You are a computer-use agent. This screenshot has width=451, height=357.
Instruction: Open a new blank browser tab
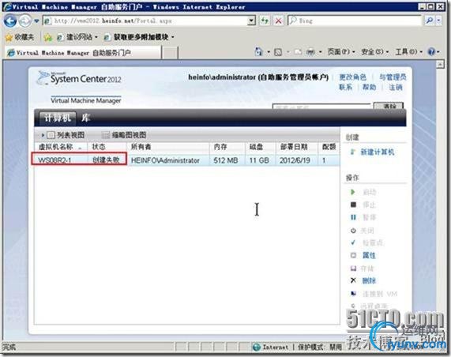click(171, 53)
